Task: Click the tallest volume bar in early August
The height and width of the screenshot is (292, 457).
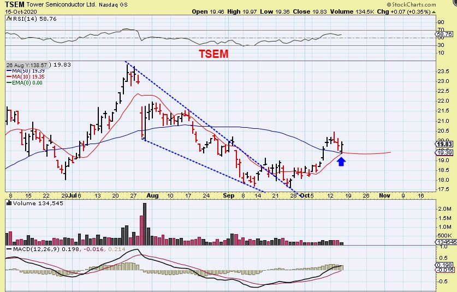Action: (145, 224)
